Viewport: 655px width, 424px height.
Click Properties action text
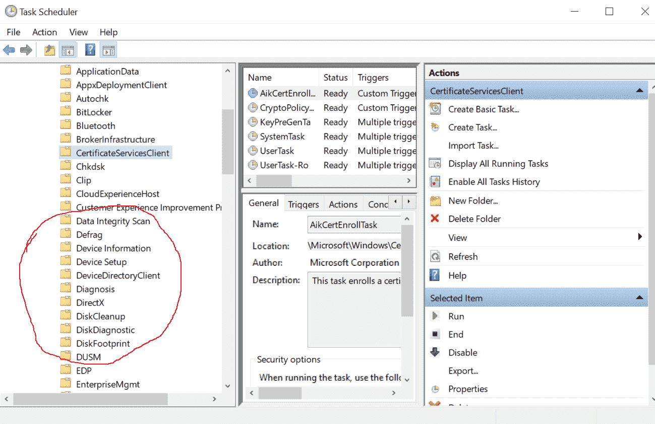point(468,389)
